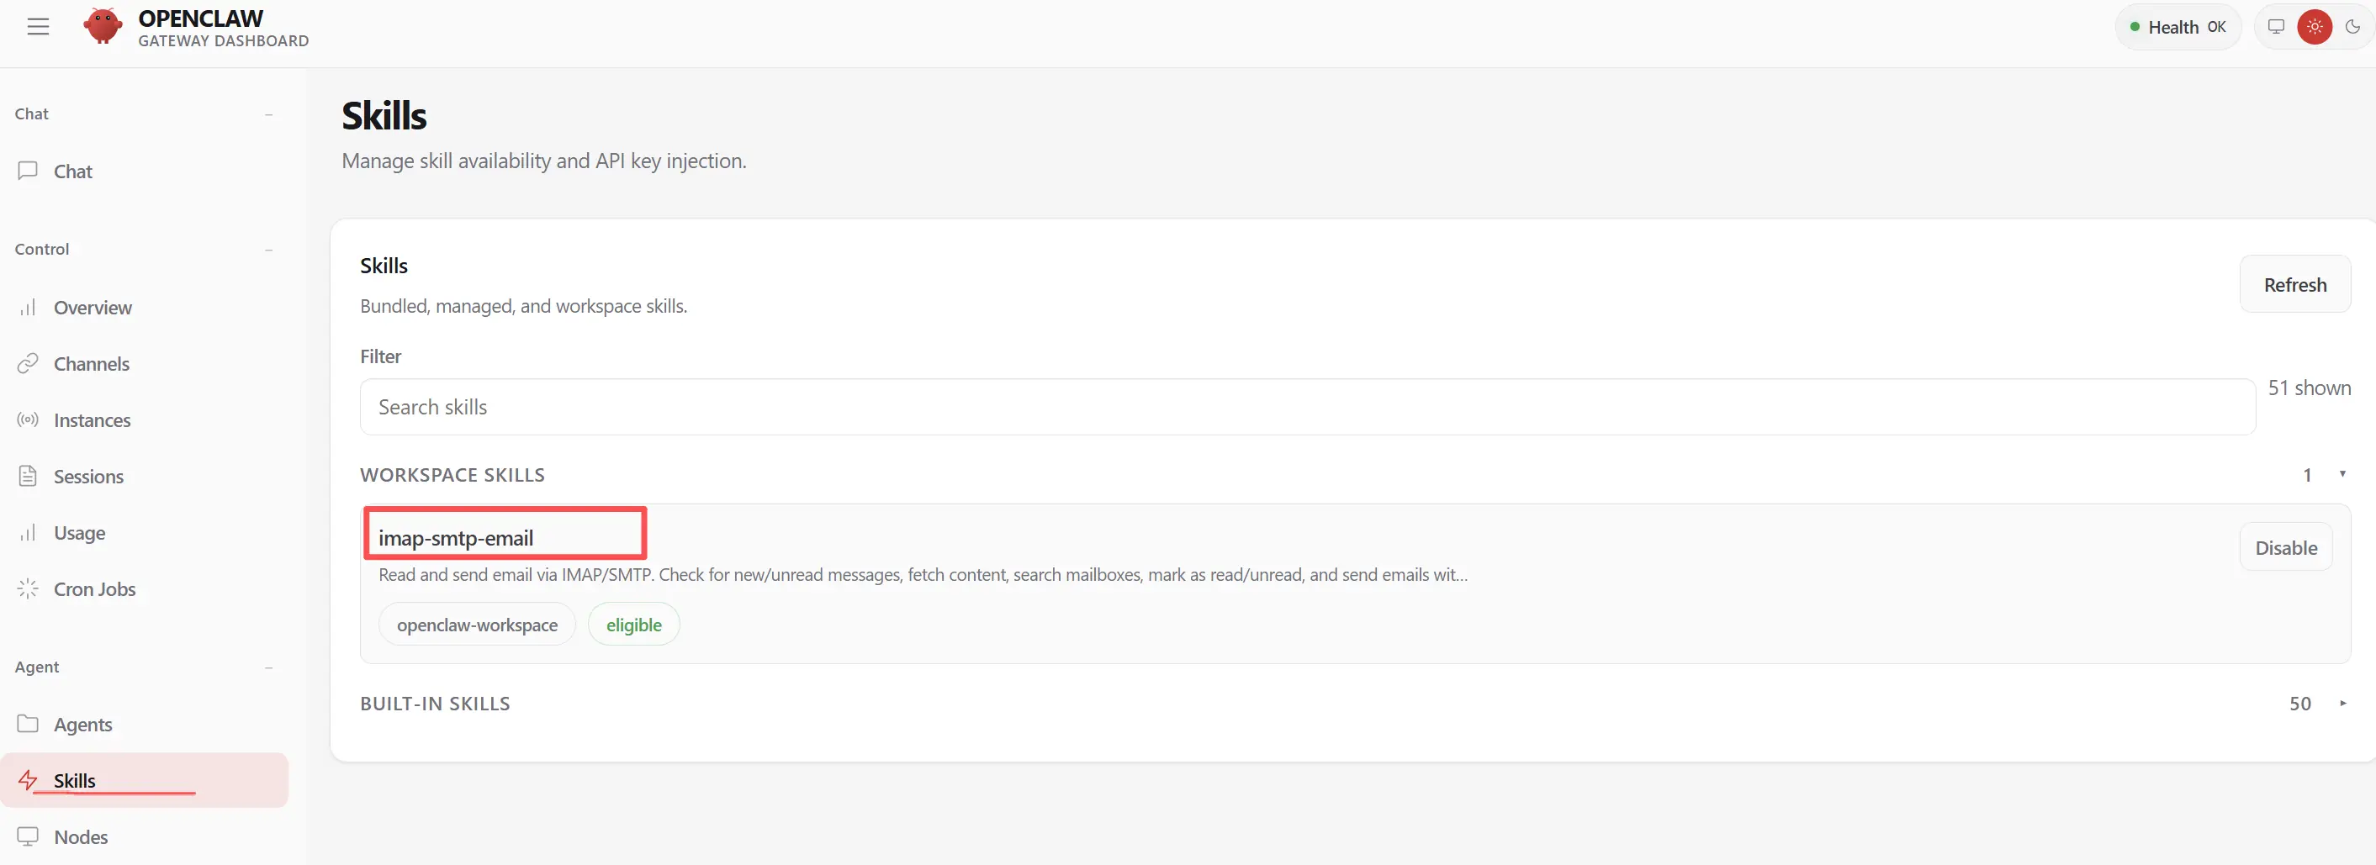The height and width of the screenshot is (865, 2376).
Task: Open the hamburger navigation menu
Action: point(38,27)
